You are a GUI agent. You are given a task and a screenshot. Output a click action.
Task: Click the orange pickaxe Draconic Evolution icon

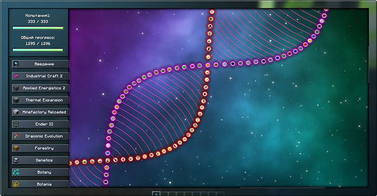pos(16,136)
